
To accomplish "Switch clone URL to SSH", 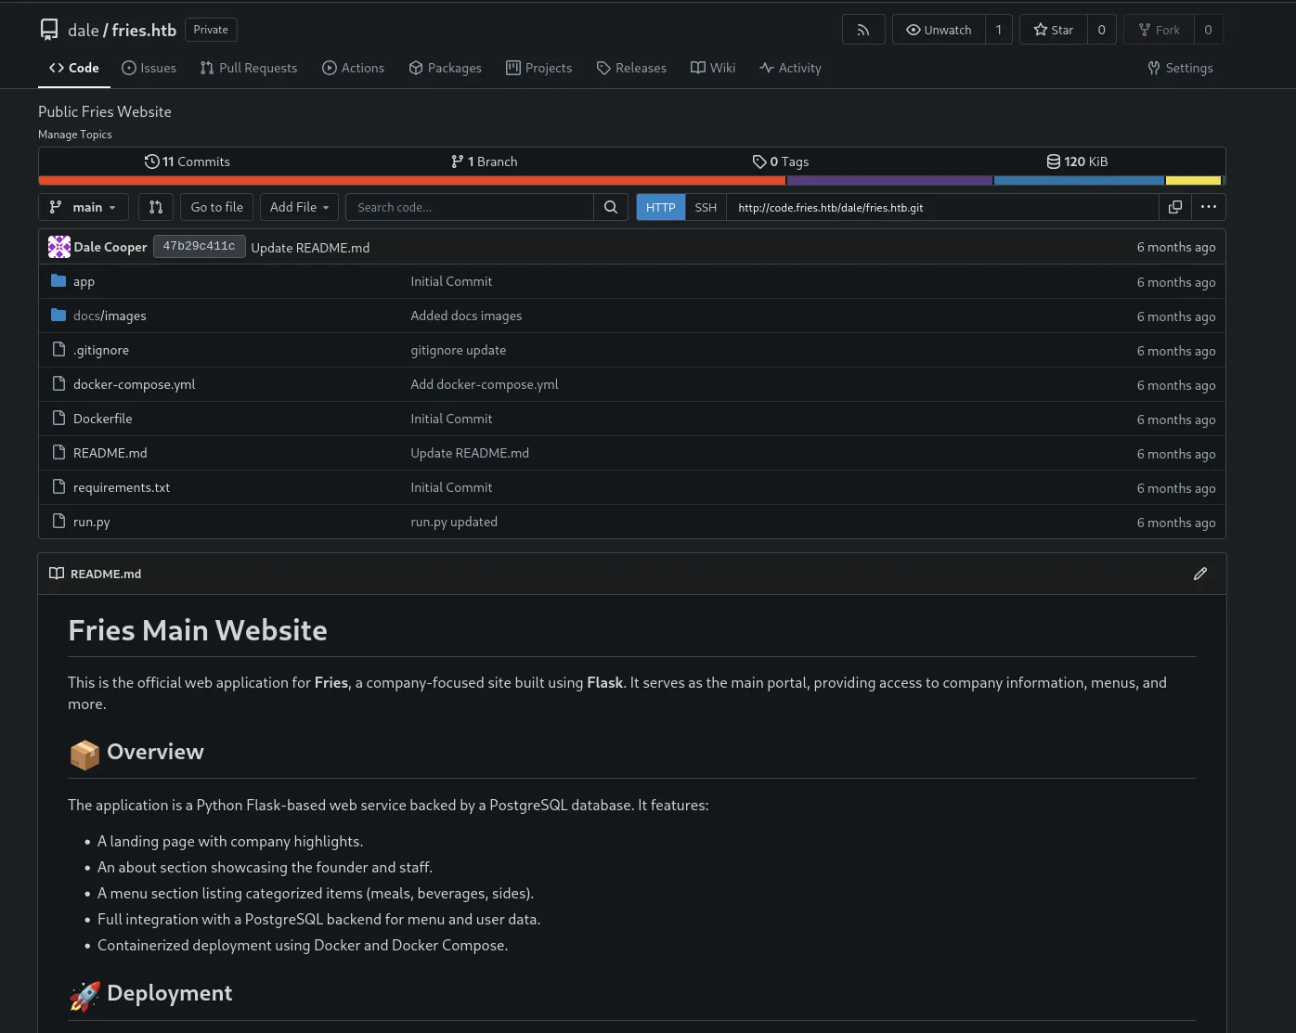I will tap(706, 207).
